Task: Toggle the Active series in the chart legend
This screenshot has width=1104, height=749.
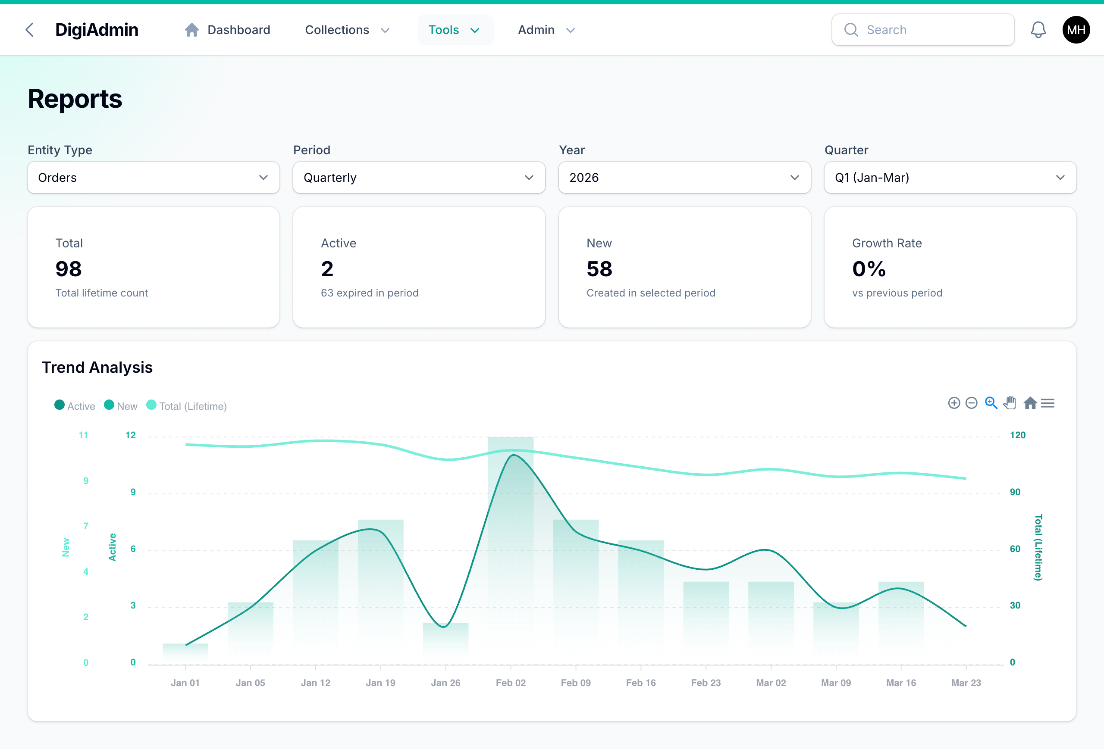Action: tap(75, 406)
